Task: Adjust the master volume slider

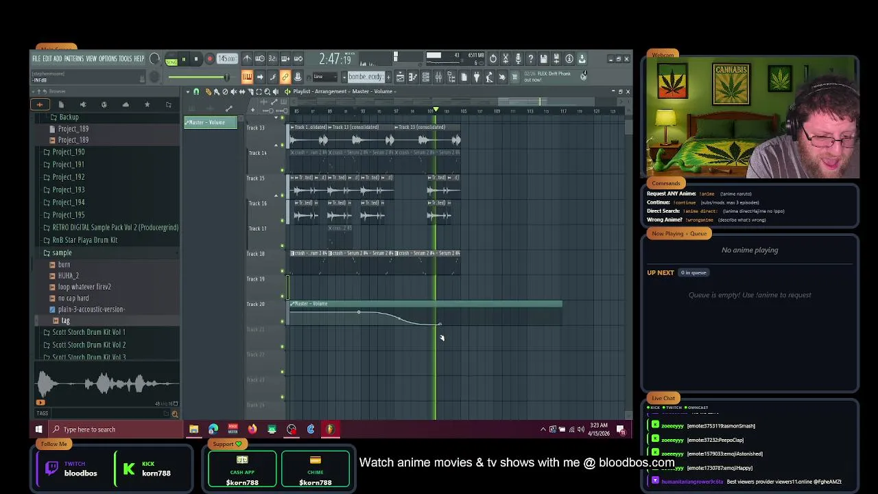Action: coord(200,77)
